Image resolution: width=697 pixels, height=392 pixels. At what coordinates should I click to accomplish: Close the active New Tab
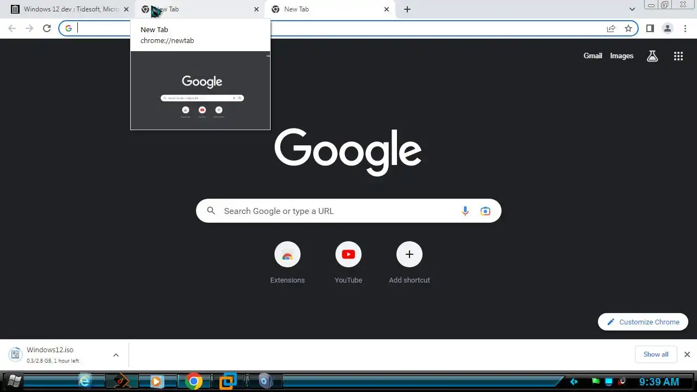(387, 9)
